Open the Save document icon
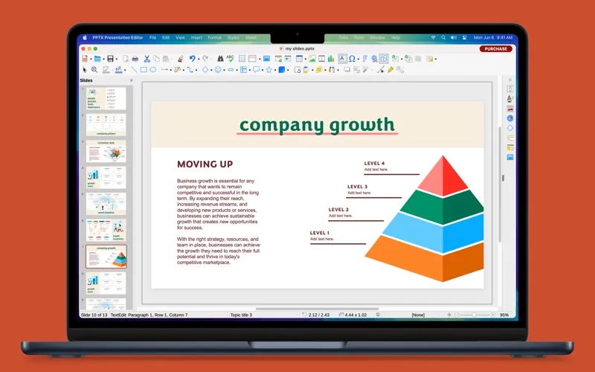 110,59
